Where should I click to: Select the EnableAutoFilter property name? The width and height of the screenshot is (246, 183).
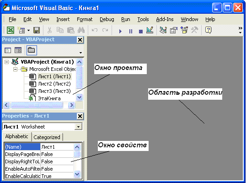point(22,169)
